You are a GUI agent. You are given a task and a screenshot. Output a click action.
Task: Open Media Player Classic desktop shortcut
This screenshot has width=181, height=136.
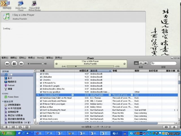pos(21,5)
